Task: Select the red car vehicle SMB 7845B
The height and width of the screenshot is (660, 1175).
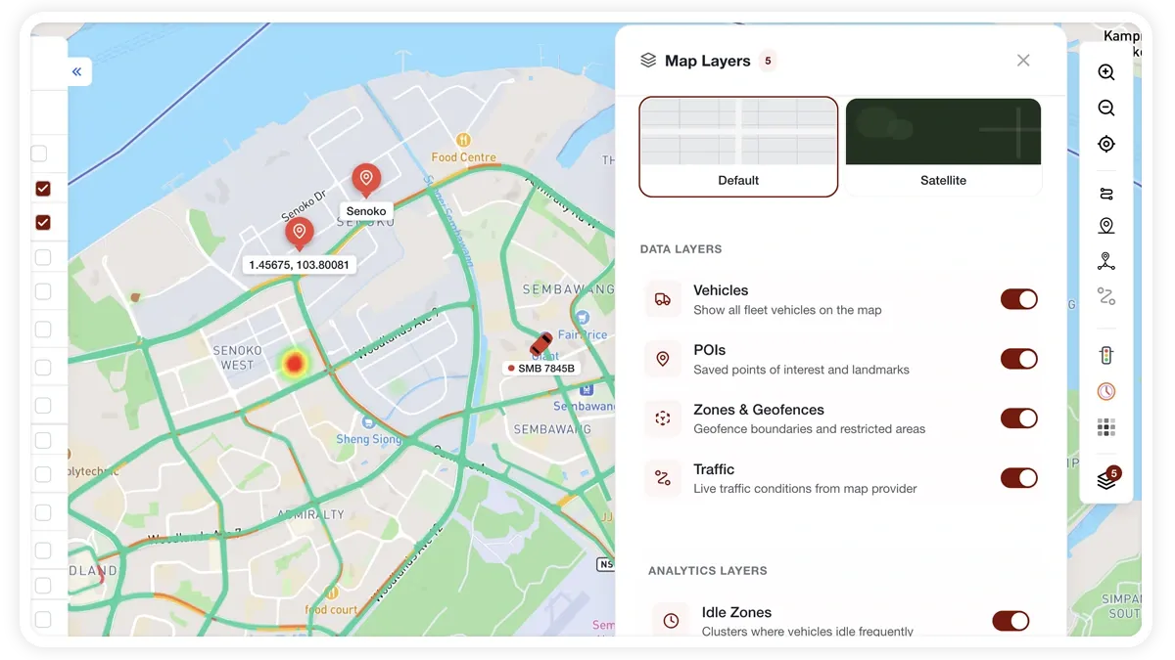Action: (x=540, y=344)
